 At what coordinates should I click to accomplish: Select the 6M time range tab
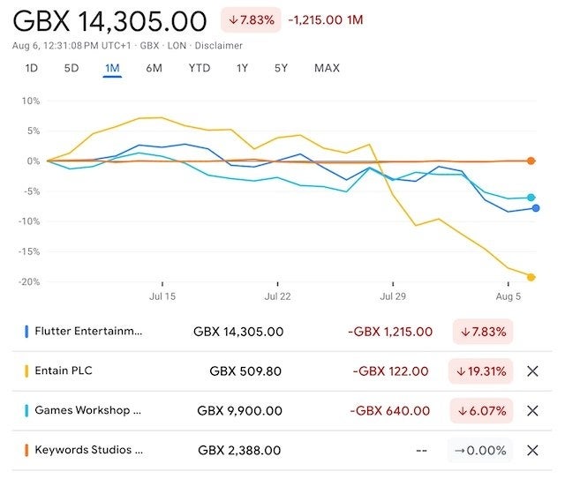tap(154, 68)
